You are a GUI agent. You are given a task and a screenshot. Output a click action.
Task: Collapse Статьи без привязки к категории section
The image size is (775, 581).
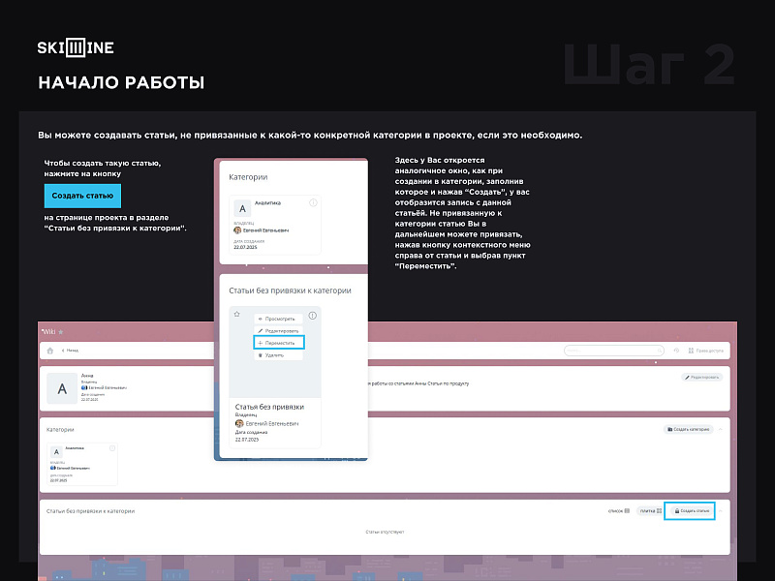tap(721, 511)
